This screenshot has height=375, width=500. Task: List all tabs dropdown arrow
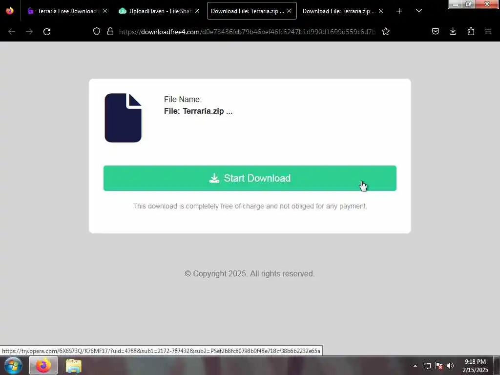click(x=419, y=11)
